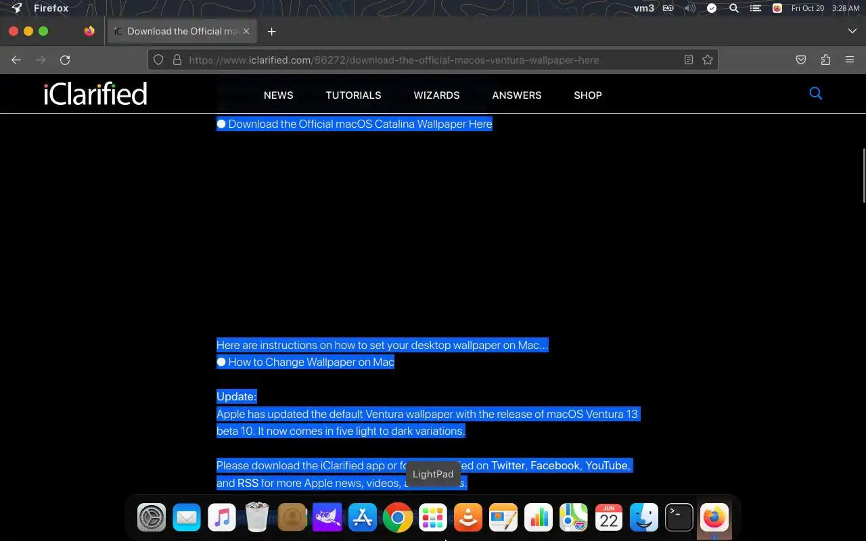Open Finder from the dock

(x=644, y=518)
